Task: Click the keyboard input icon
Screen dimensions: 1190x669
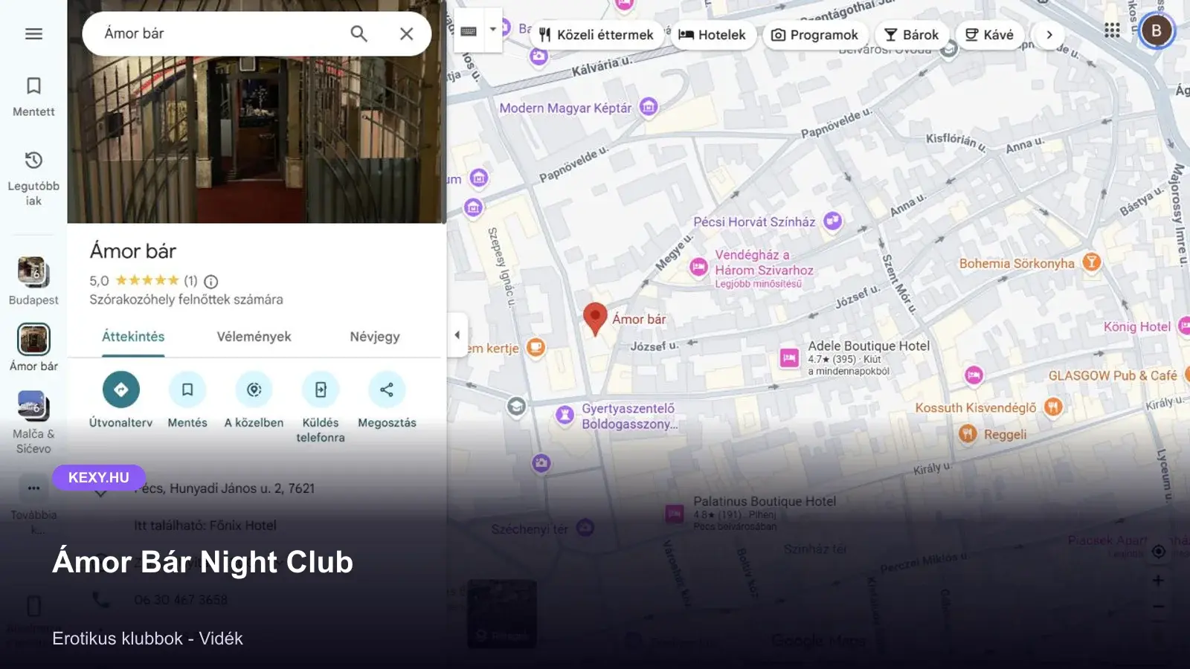Action: coord(469,30)
